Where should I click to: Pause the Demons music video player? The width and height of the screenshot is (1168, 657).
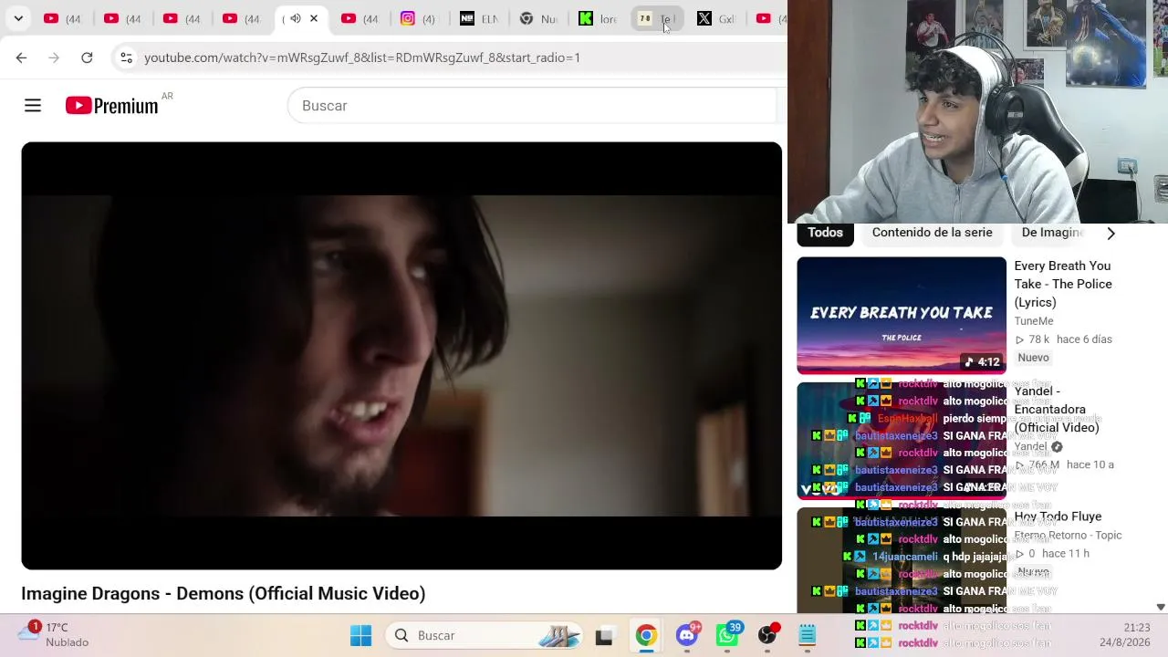tap(401, 356)
